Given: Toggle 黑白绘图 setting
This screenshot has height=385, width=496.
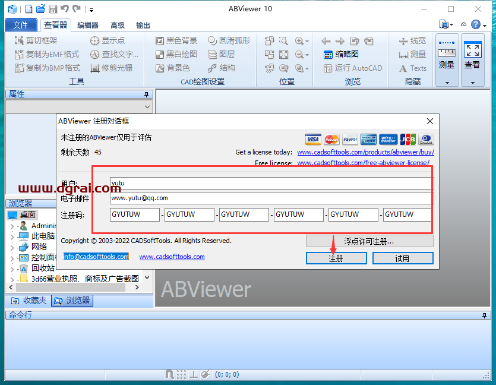Looking at the screenshot, I should pyautogui.click(x=176, y=55).
